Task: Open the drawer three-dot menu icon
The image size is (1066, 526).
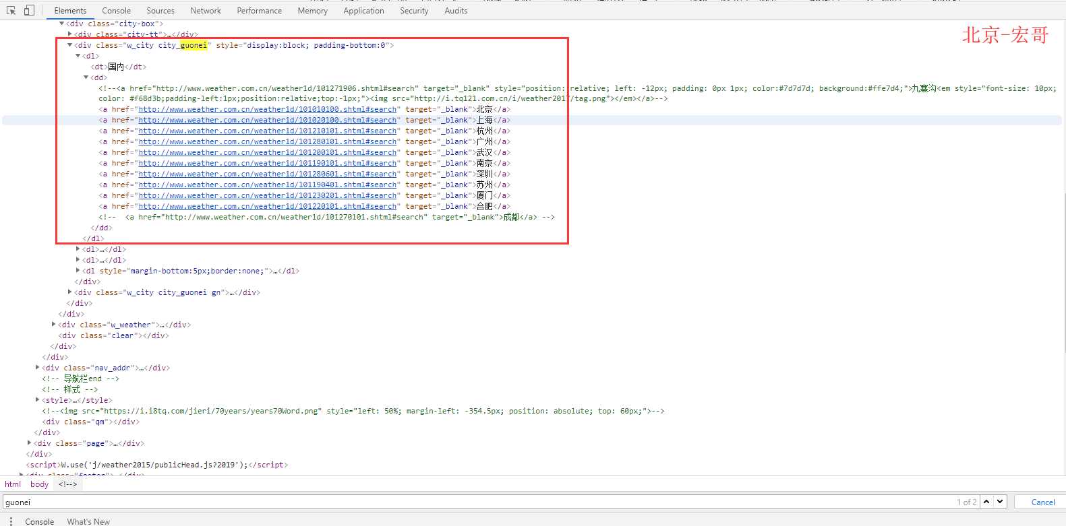Action: pos(11,521)
